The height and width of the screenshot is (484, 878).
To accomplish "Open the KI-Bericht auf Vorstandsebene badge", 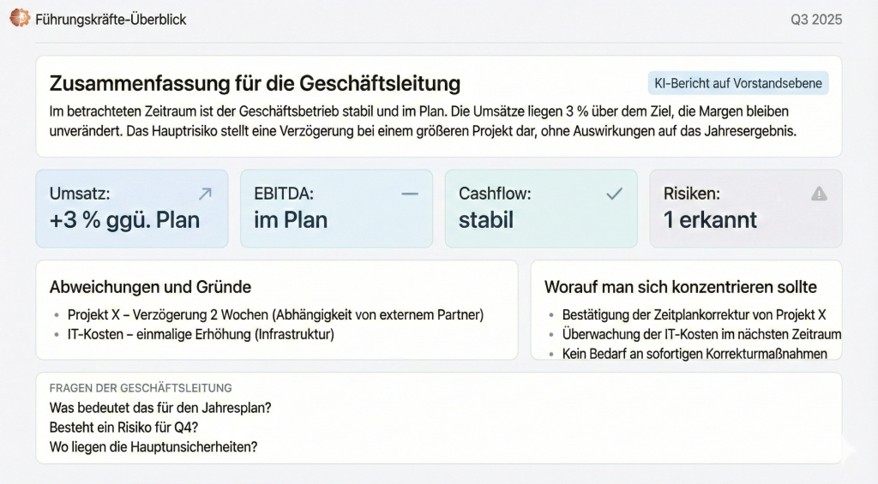I will pos(737,83).
